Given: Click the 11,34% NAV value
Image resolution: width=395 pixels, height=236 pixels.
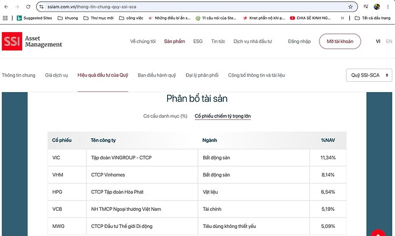Looking at the screenshot, I should click(x=328, y=158).
